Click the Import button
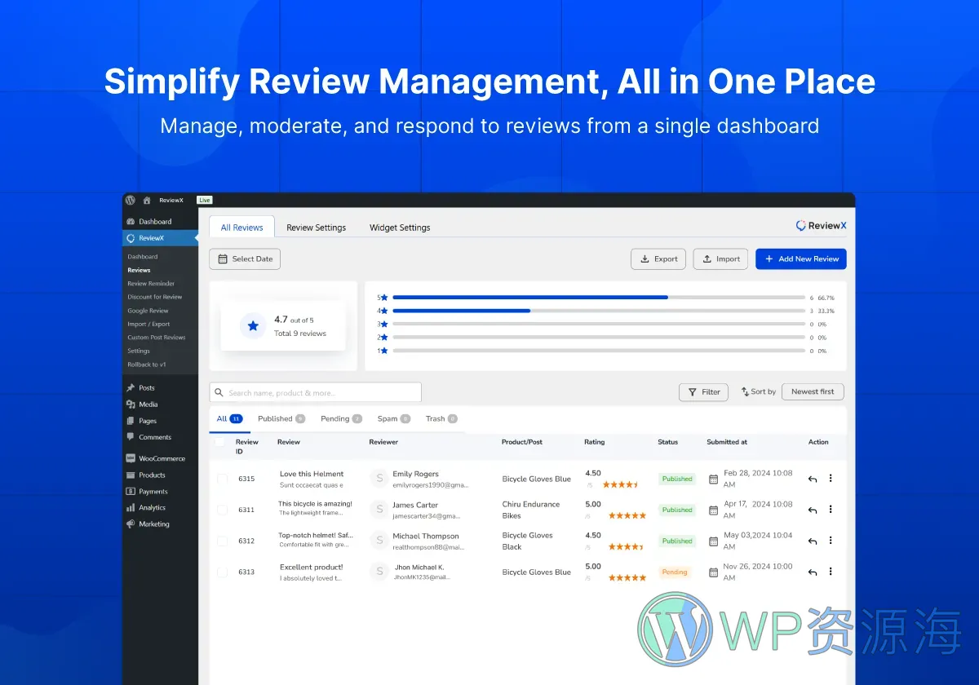Viewport: 979px width, 685px height. 720,259
